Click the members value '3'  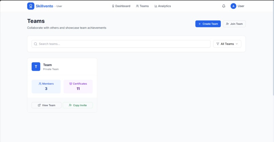[x=46, y=89]
